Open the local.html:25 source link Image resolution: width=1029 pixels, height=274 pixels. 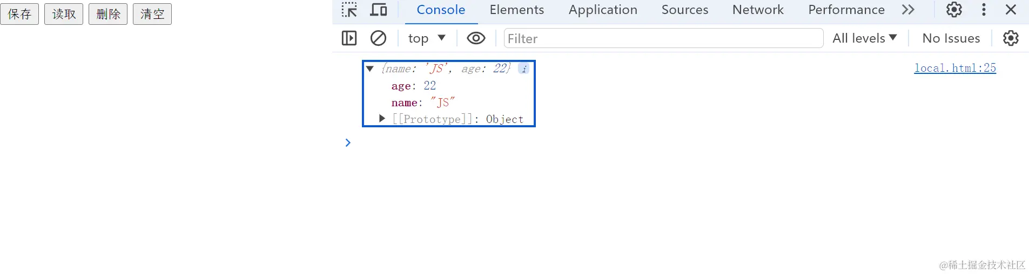pyautogui.click(x=954, y=68)
